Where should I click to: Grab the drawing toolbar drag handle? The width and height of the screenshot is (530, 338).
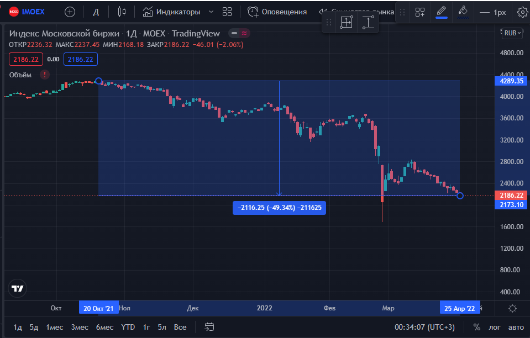(x=402, y=13)
